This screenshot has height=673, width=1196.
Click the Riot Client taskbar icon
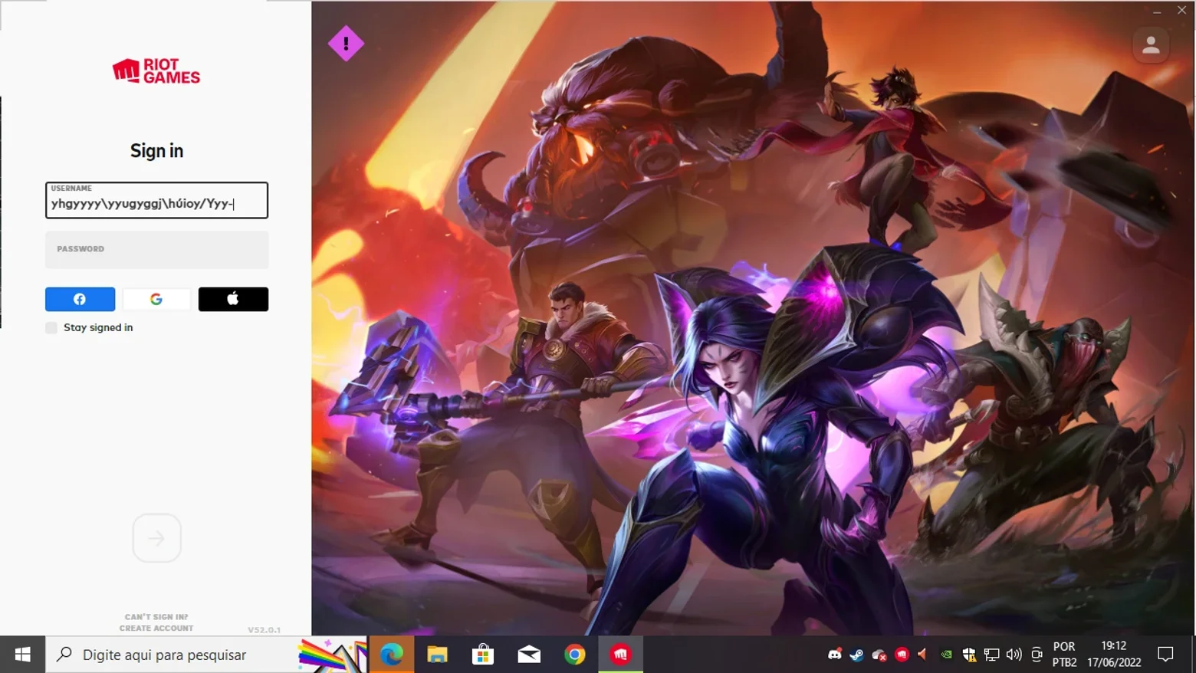(x=620, y=655)
